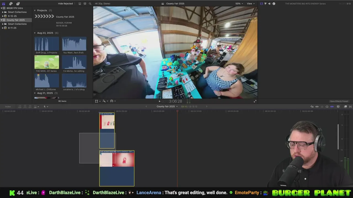
Task: Collapse the BRGR FPV Intro library
Action: (x=2, y=8)
